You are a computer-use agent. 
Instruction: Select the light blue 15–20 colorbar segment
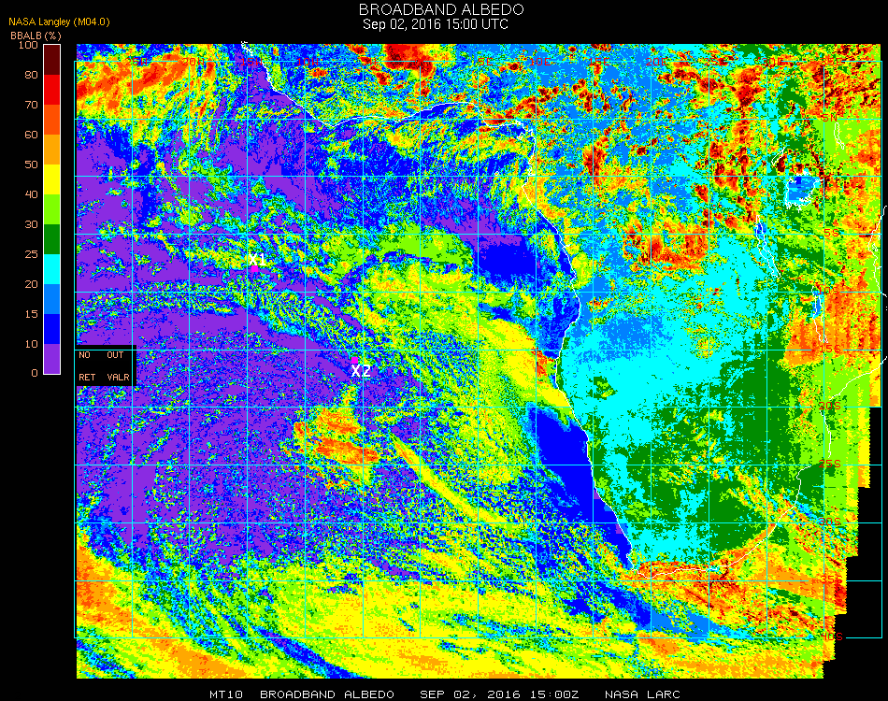tap(52, 299)
